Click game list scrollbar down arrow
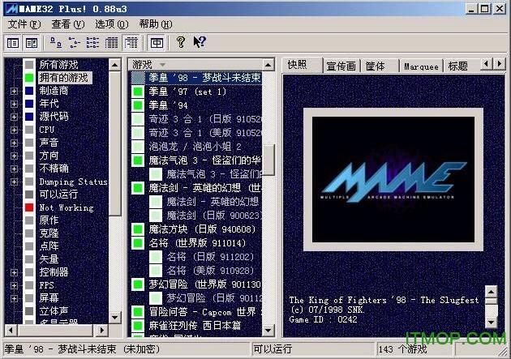The height and width of the screenshot is (359, 511). pos(268,331)
